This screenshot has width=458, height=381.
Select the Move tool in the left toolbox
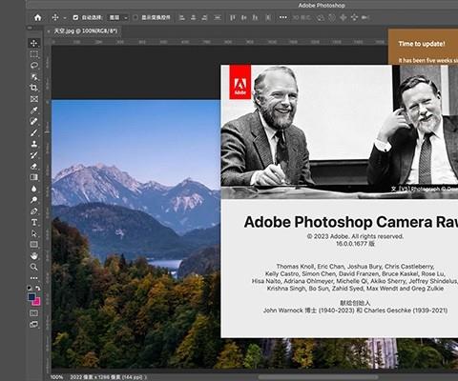point(34,43)
